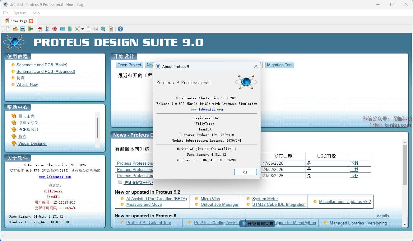This screenshot has height=241, width=413.
Task: Click the grey icon left of the magnifier
Action: [96, 29]
